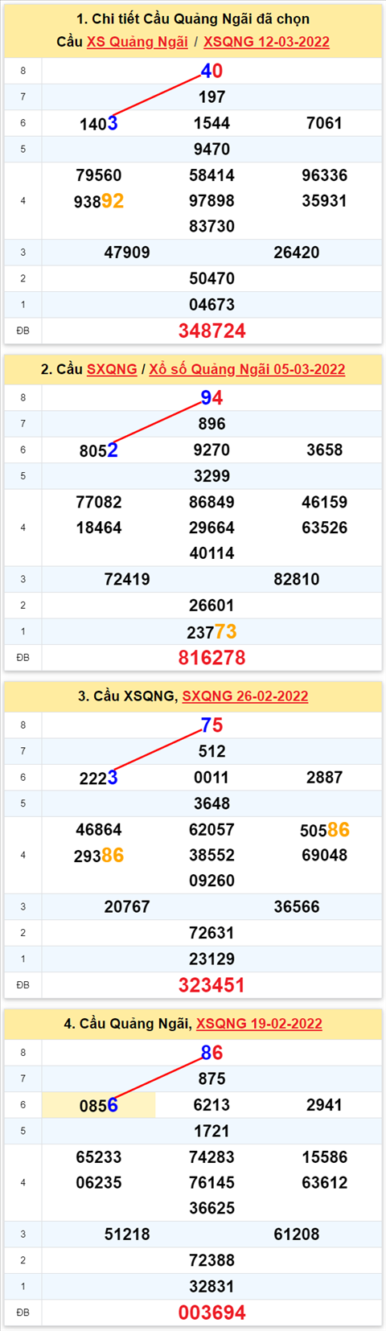The image size is (386, 1331).
Task: Click the blue prize-8 number 75
Action: click(211, 725)
